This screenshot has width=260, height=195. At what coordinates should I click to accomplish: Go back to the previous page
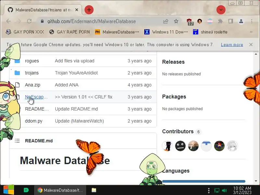[x=8, y=21]
